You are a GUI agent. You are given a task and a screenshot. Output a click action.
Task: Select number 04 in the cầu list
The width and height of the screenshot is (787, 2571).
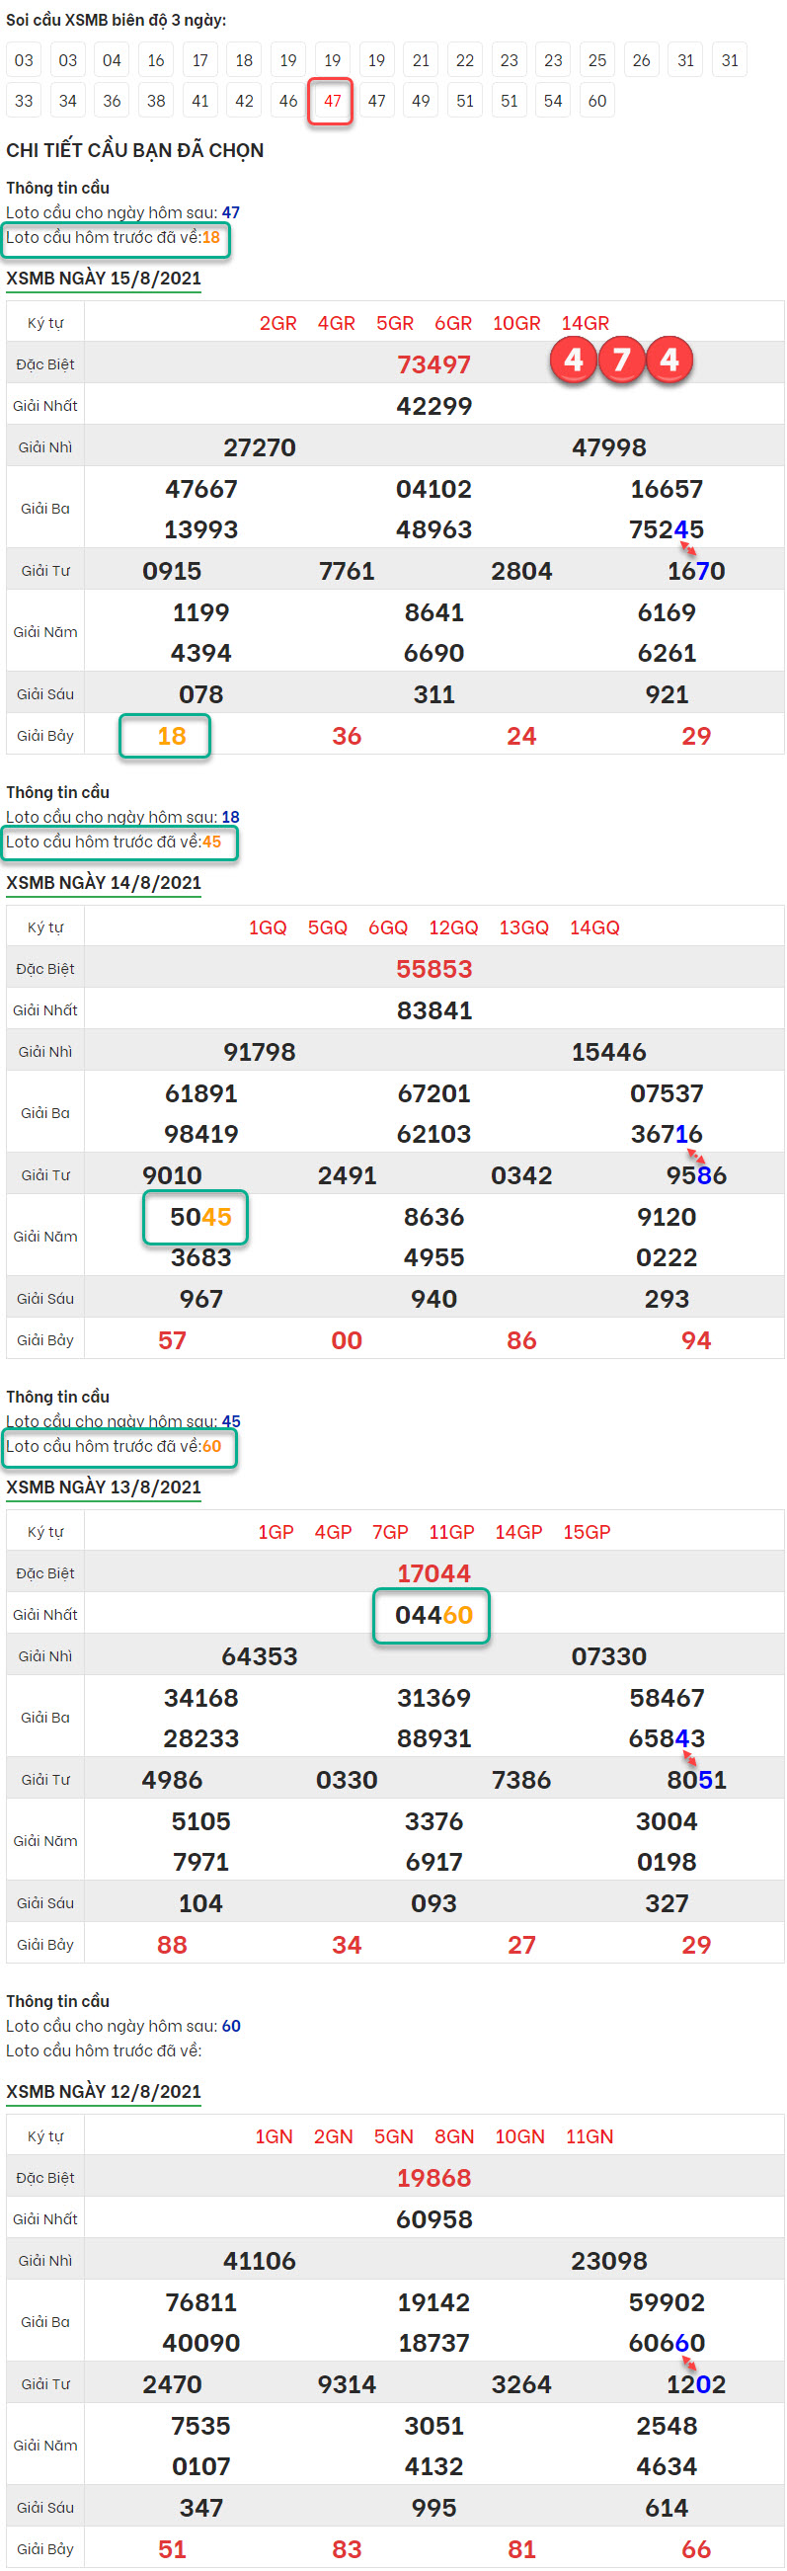(x=112, y=60)
